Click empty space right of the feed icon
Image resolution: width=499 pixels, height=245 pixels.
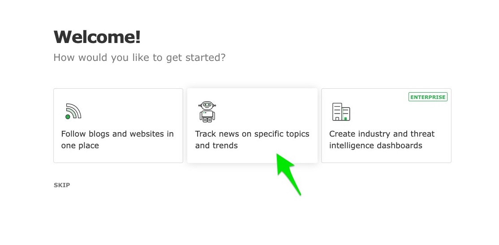click(x=130, y=112)
